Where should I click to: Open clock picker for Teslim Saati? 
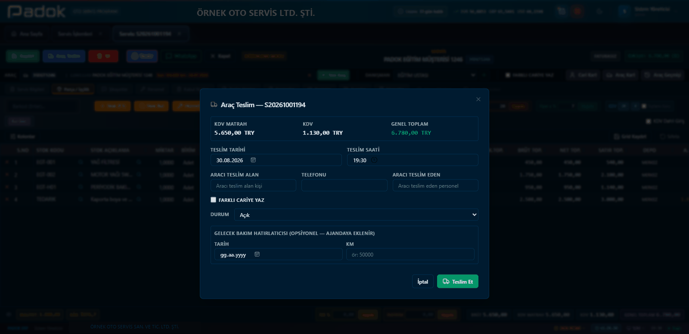pyautogui.click(x=374, y=160)
